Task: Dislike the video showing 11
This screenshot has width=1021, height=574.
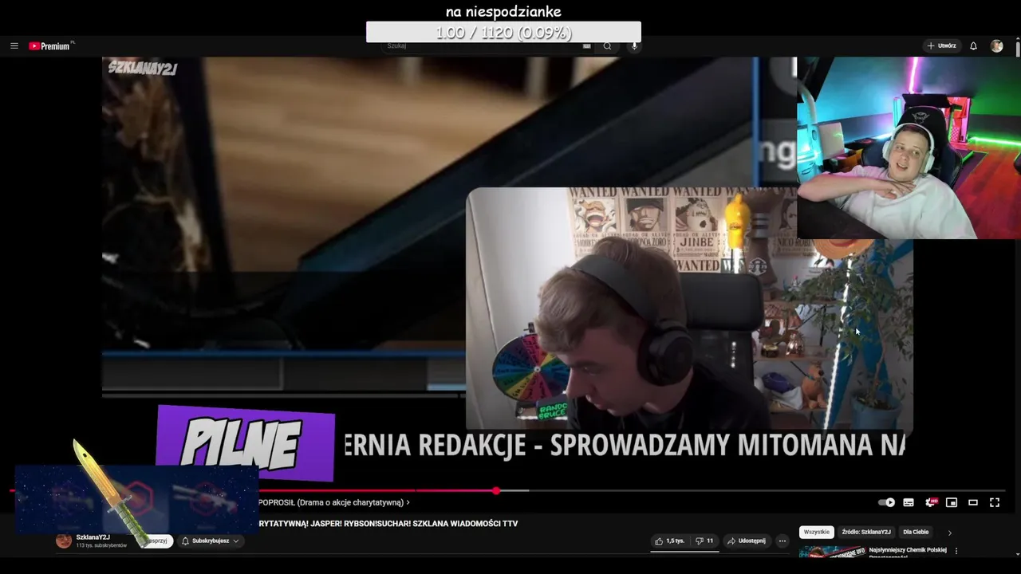Action: pos(704,541)
